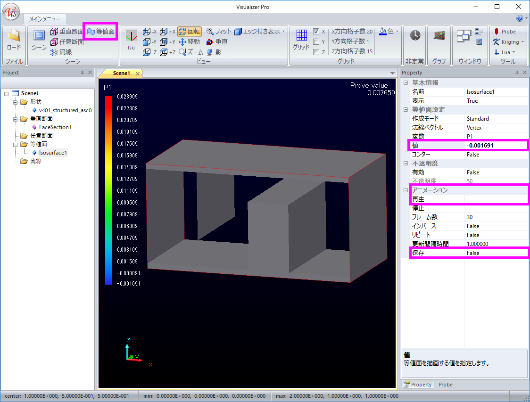The image size is (530, 402).
Task: Activate the 回転 (rotate) tool
Action: coord(190,32)
